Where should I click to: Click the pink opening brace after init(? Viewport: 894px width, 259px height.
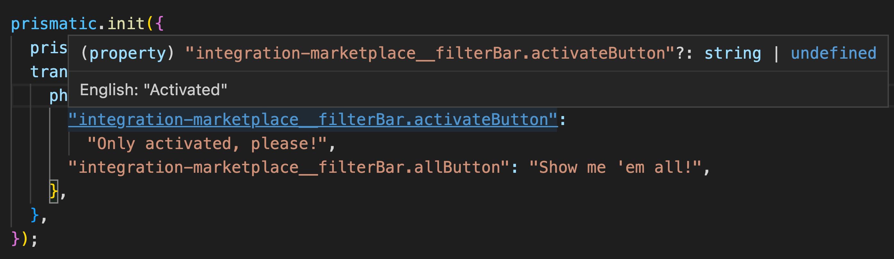click(x=159, y=24)
